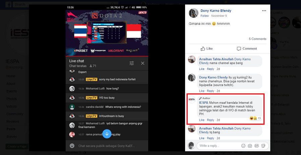Like the IESPA author comment
The image size is (301, 155).
(202, 120)
